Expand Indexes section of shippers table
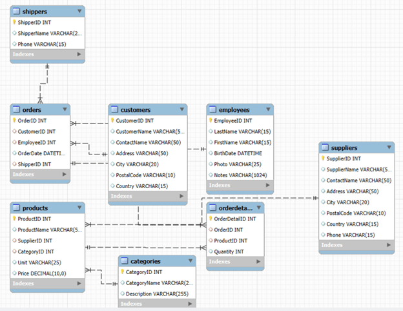 [x=79, y=54]
